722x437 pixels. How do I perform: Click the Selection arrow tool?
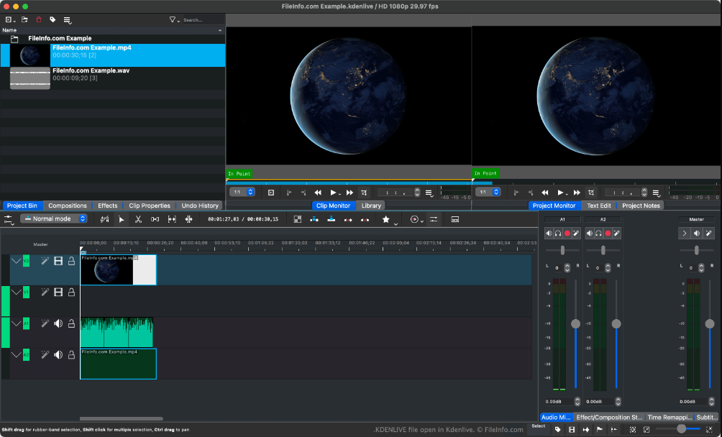pos(122,219)
